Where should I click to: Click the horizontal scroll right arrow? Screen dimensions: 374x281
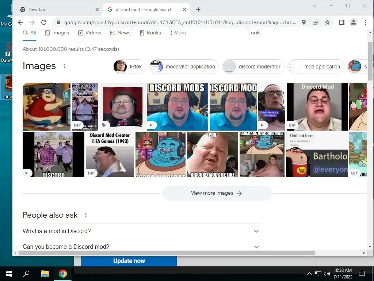[x=364, y=253]
